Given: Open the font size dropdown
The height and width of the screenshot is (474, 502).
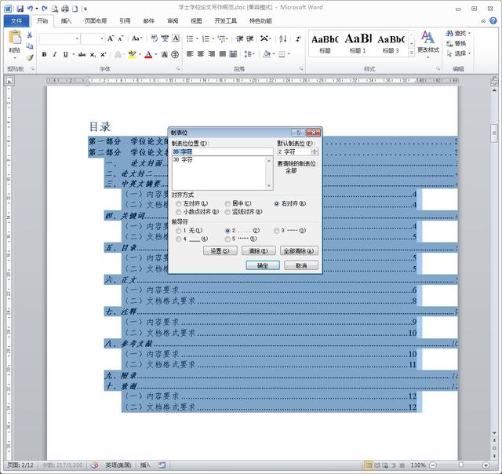Looking at the screenshot, I should coord(102,38).
